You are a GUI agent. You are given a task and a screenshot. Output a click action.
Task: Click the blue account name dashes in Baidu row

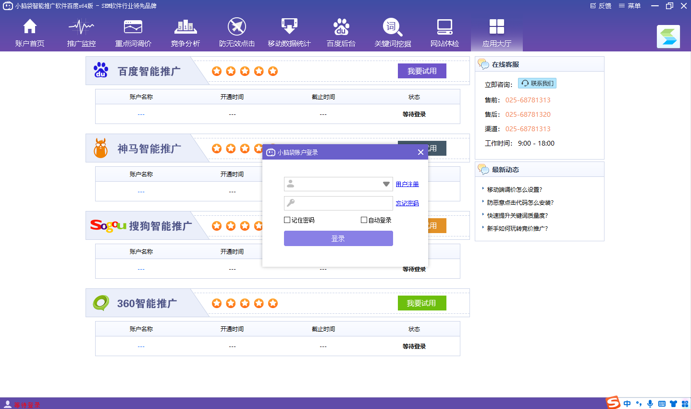[141, 114]
